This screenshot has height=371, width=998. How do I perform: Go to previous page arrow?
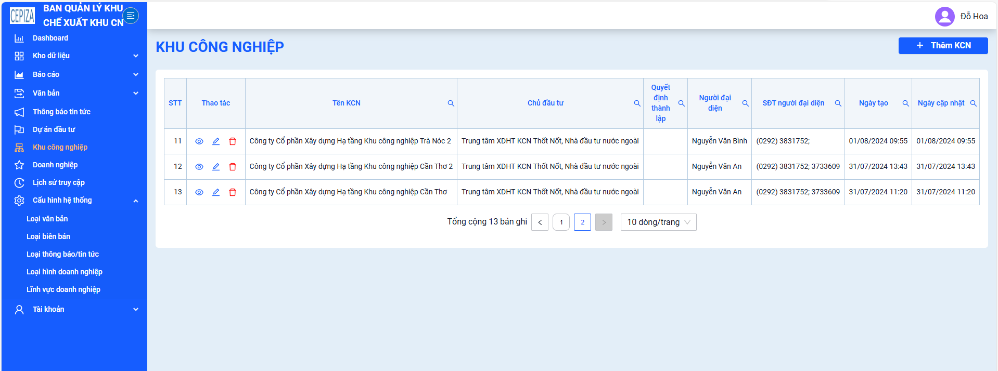click(x=540, y=222)
